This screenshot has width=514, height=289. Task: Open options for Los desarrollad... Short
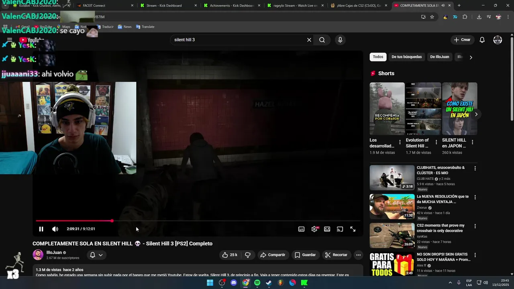point(400,142)
